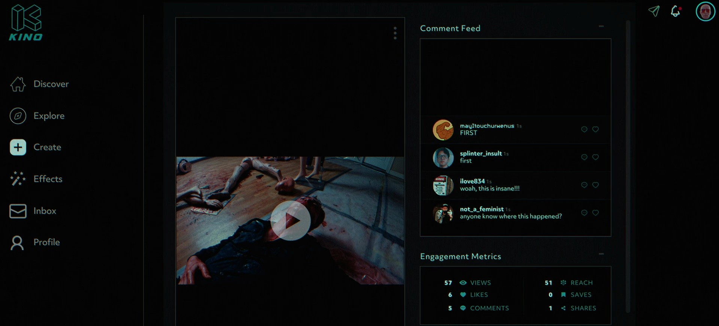Play the video
Screen dimensions: 719x326
click(291, 221)
